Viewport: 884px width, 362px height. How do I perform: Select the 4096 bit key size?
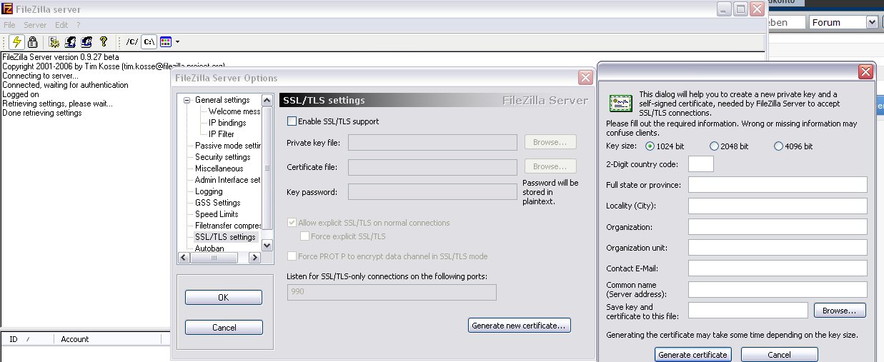[778, 146]
